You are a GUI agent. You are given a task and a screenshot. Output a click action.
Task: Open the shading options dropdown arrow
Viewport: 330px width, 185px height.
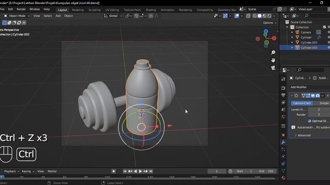(274, 16)
